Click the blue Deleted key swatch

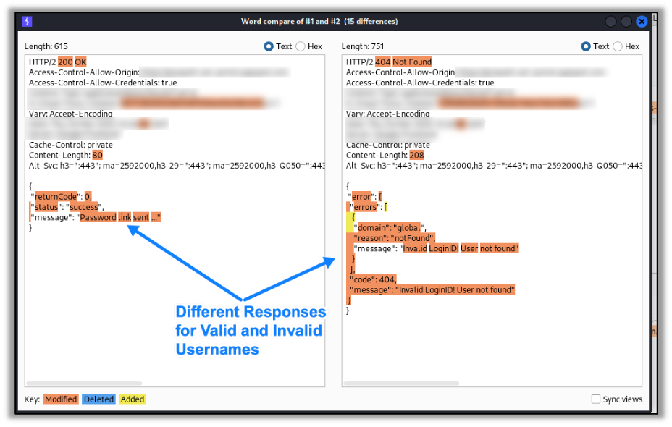tap(98, 399)
